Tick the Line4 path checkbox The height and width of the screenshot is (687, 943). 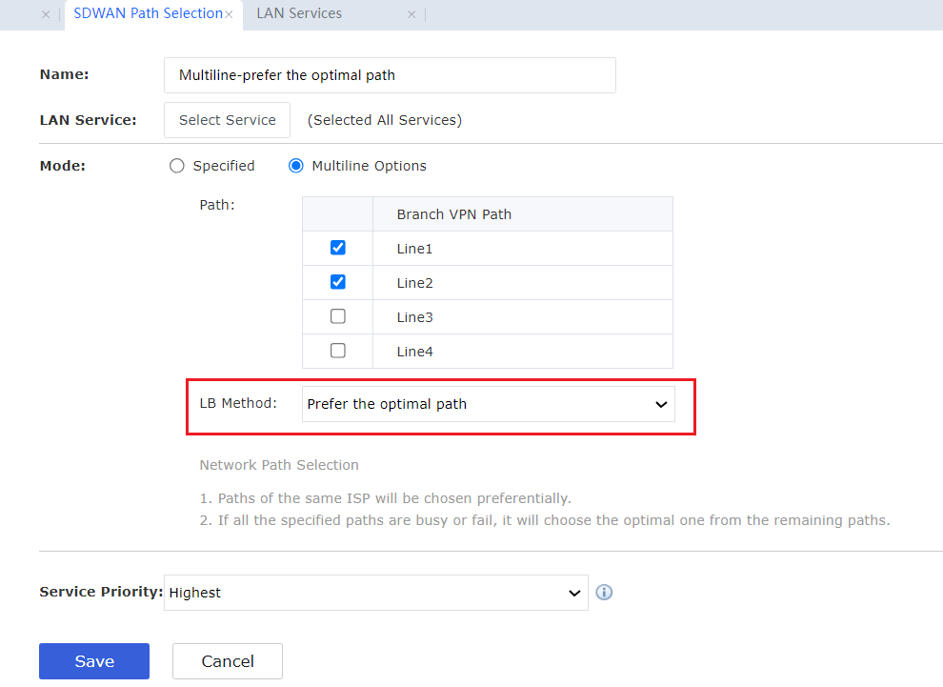pyautogui.click(x=337, y=351)
